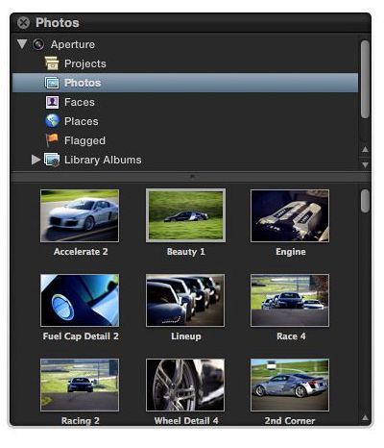The height and width of the screenshot is (448, 384).
Task: Expand the Library Albums disclosure triangle
Action: pos(36,160)
